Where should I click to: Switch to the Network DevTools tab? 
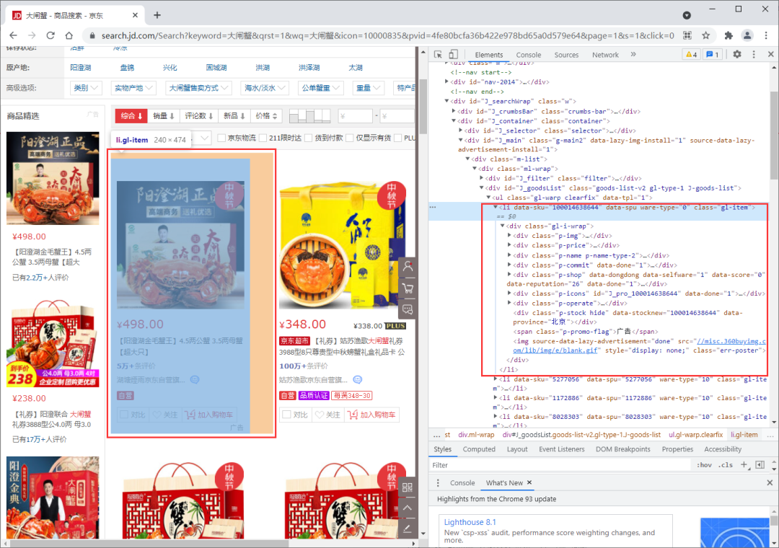(x=605, y=55)
